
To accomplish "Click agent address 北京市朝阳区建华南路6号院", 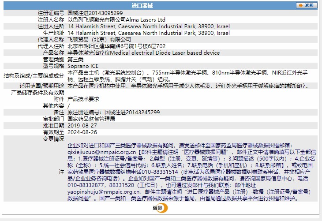I will pyautogui.click(x=101, y=46).
